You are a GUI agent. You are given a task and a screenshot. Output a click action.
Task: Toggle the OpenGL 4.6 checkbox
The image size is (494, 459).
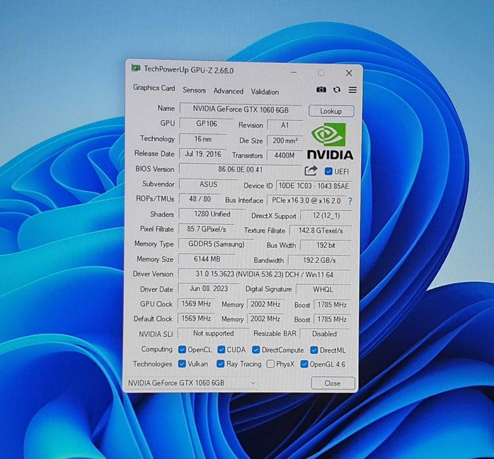coord(304,364)
